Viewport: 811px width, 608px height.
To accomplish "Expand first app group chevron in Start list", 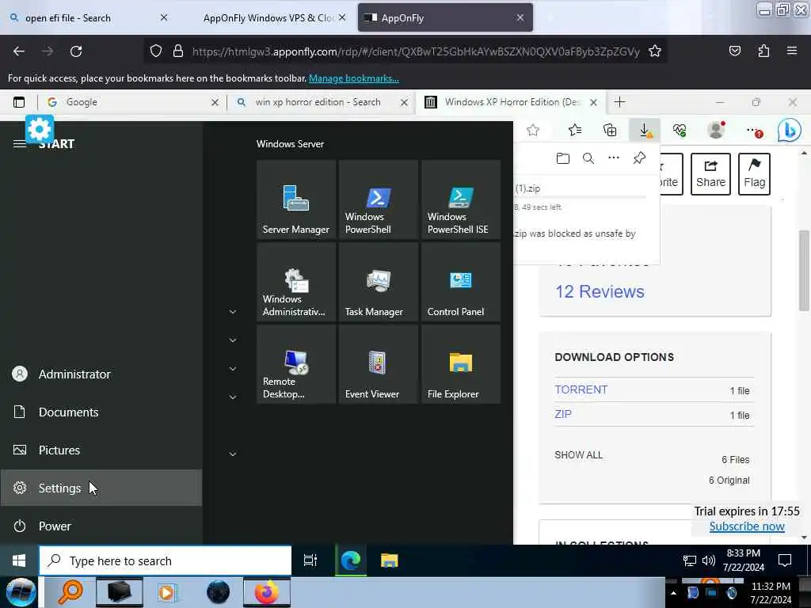I will (233, 312).
